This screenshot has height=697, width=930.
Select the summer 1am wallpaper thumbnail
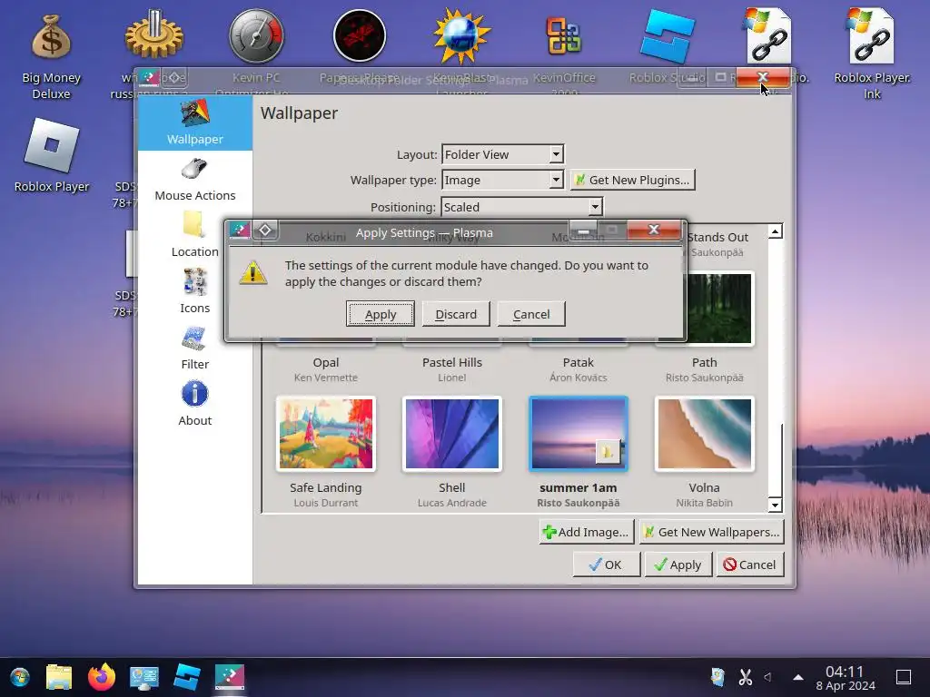(x=579, y=434)
